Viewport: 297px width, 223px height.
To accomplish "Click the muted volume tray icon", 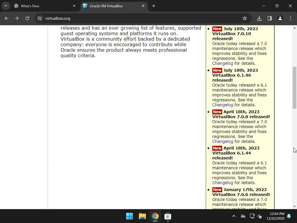I will (x=260, y=216).
